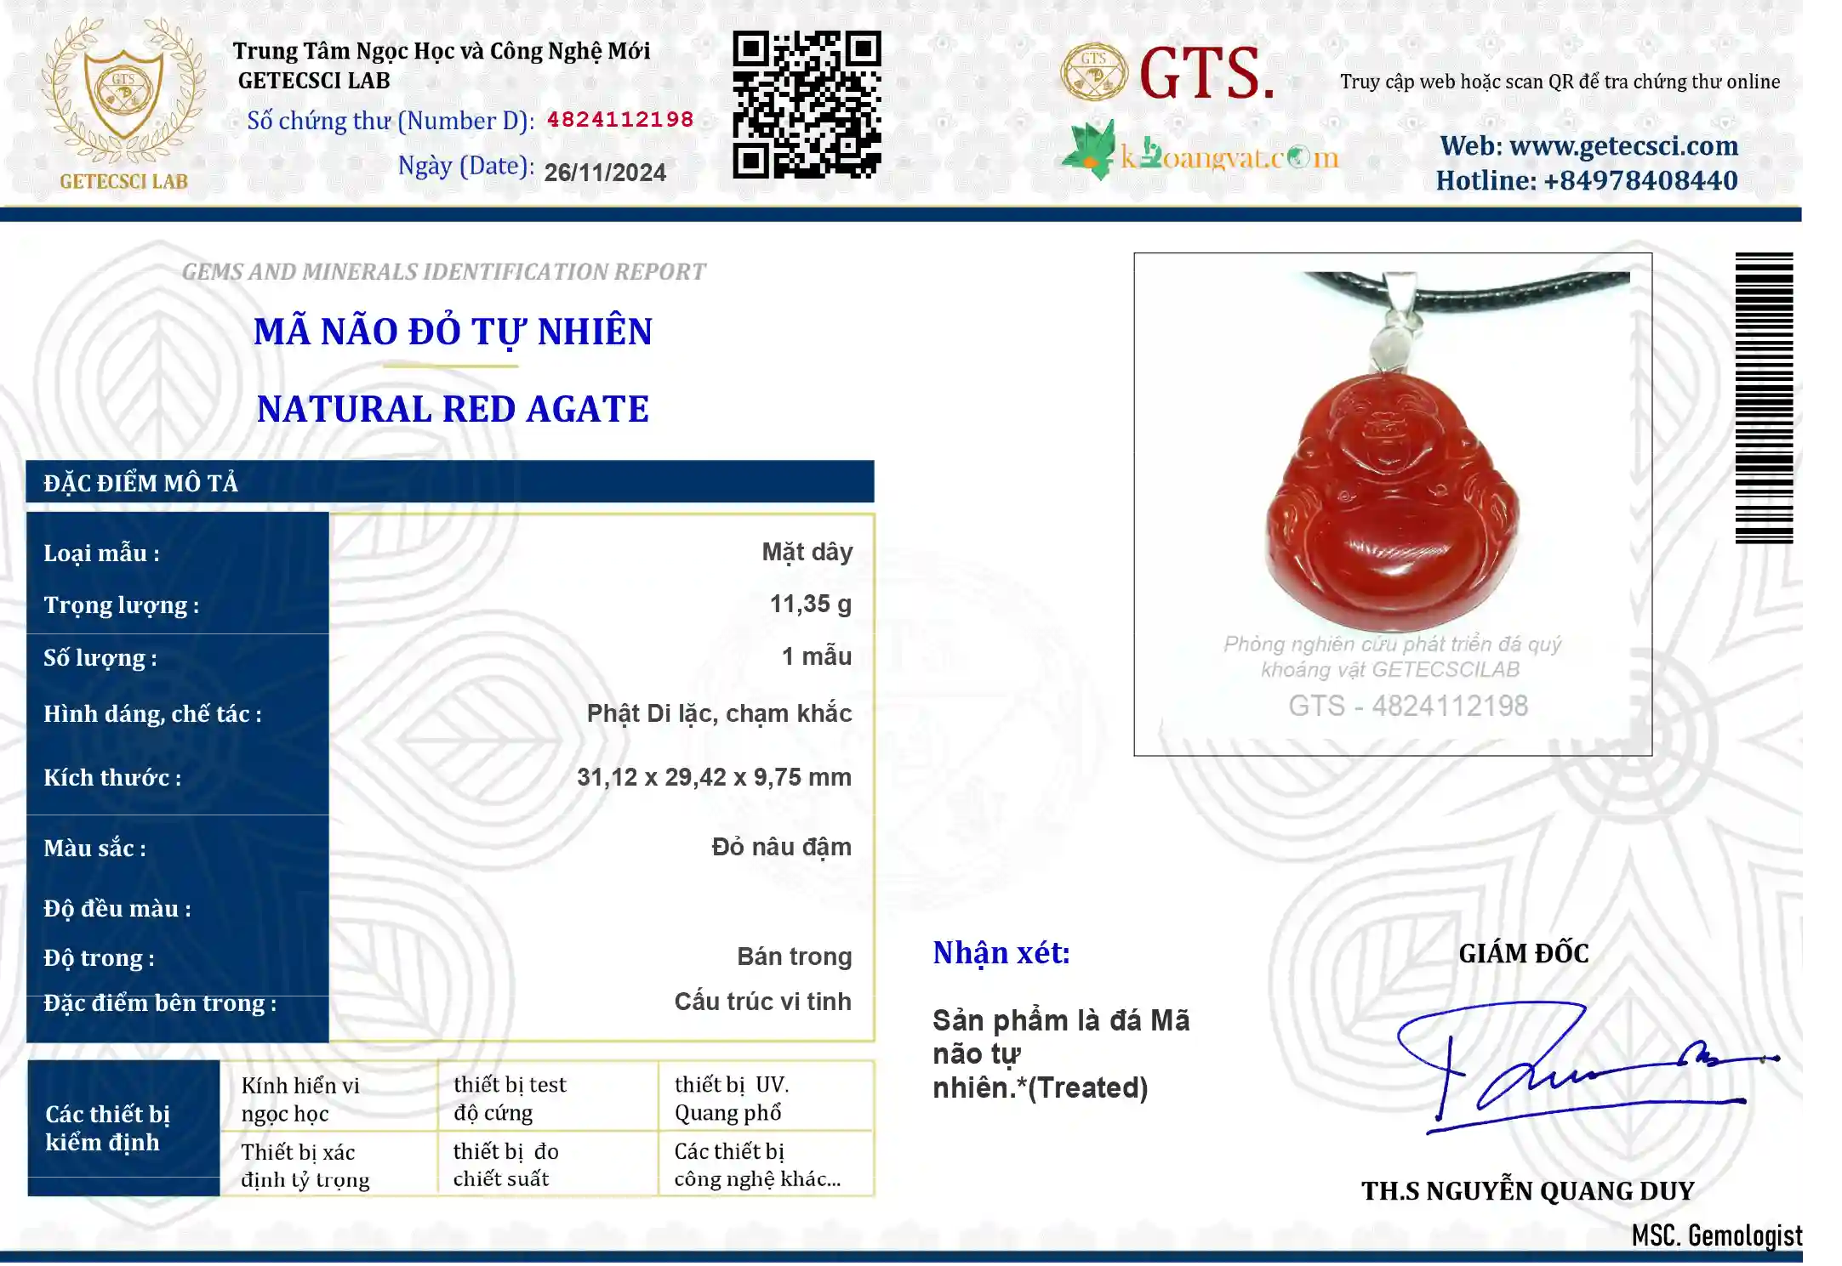Click the ĐẶC ĐIỂM MÔ TẢ header bar
This screenshot has width=1842, height=1266.
point(450,482)
